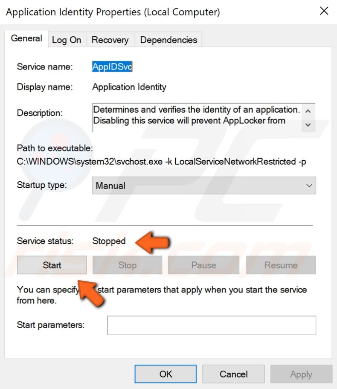Switch to the Log On tab
Image resolution: width=337 pixels, height=389 pixels.
(67, 40)
